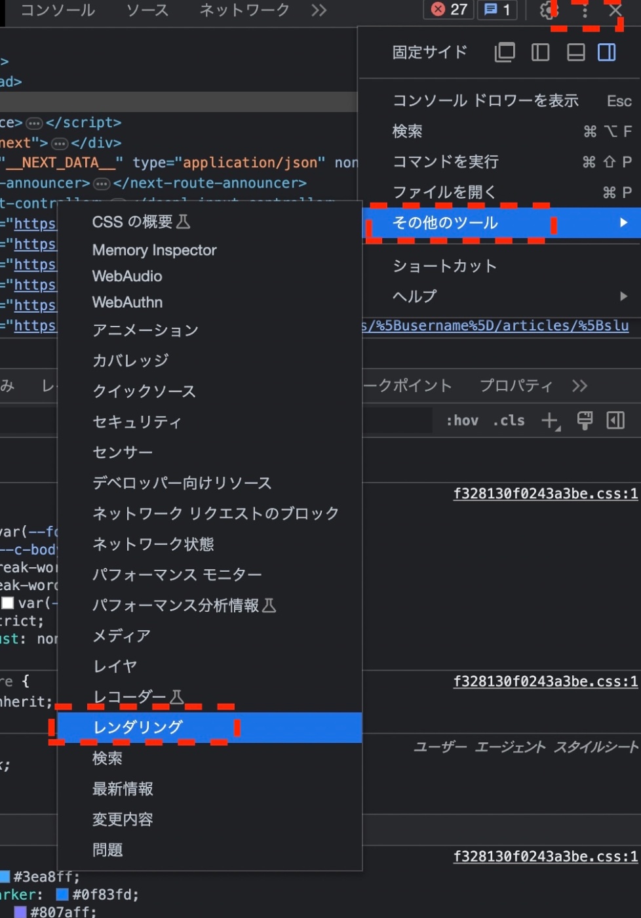Add new style rule plus icon
Screen dimensions: 641x918
[x=551, y=421]
